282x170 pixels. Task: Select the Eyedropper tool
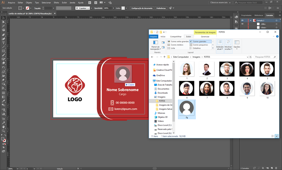(x=3, y=101)
